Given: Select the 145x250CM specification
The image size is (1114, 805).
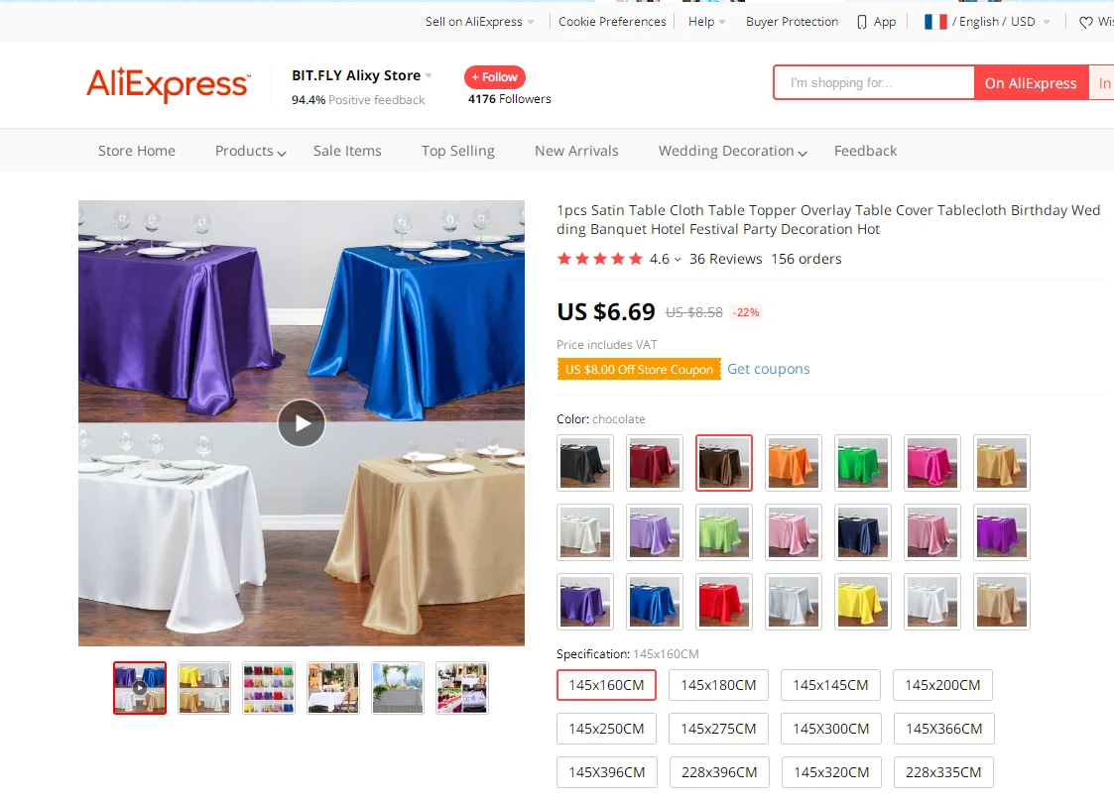Looking at the screenshot, I should (606, 729).
